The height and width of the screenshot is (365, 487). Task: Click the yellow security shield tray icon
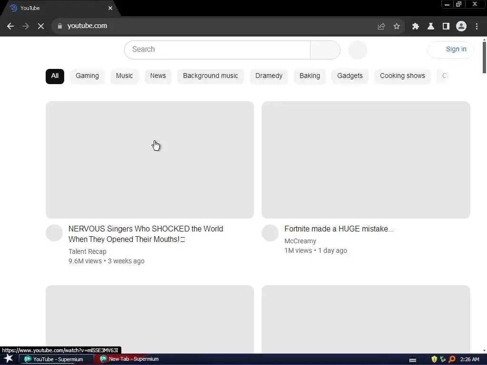pos(434,359)
